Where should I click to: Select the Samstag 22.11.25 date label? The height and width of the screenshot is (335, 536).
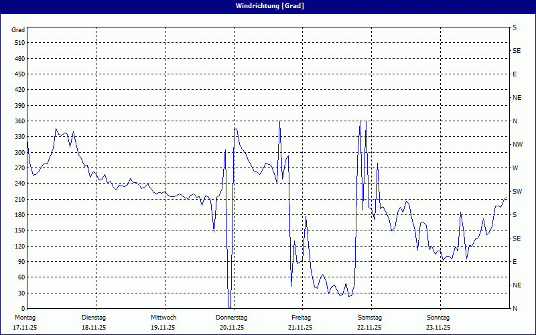pos(369,322)
